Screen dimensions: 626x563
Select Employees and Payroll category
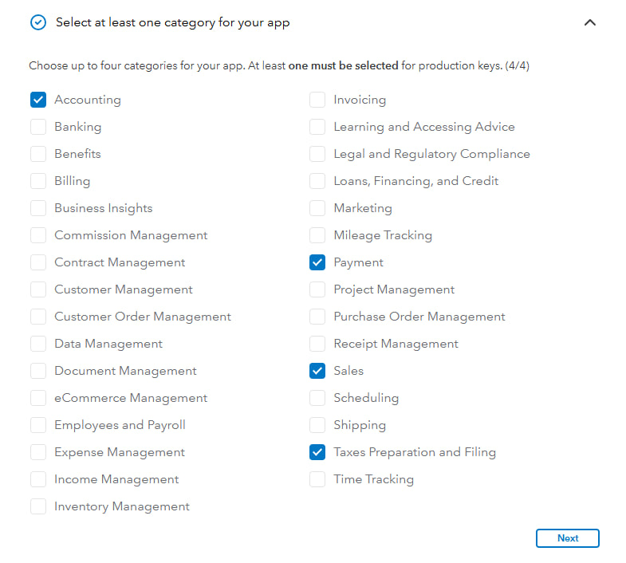pyautogui.click(x=38, y=425)
